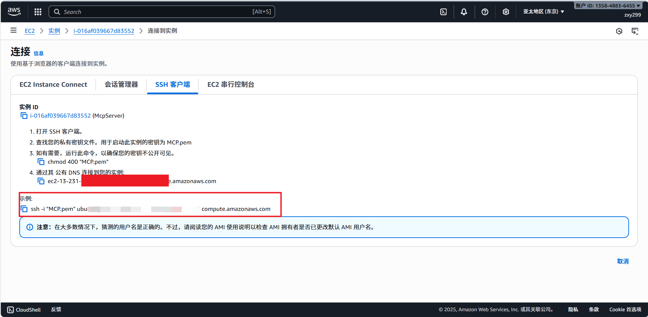Copy the instance ID

tap(24, 116)
